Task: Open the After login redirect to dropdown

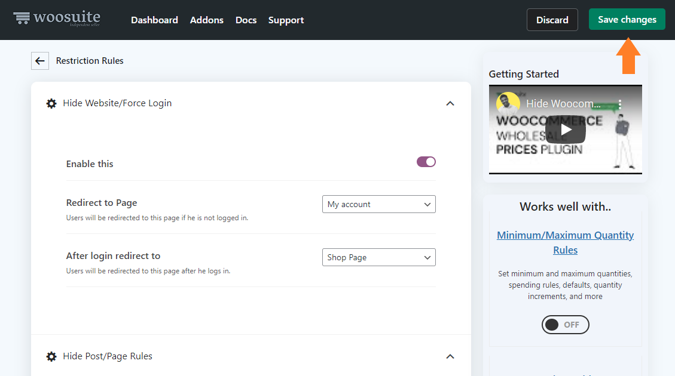Action: [x=379, y=257]
